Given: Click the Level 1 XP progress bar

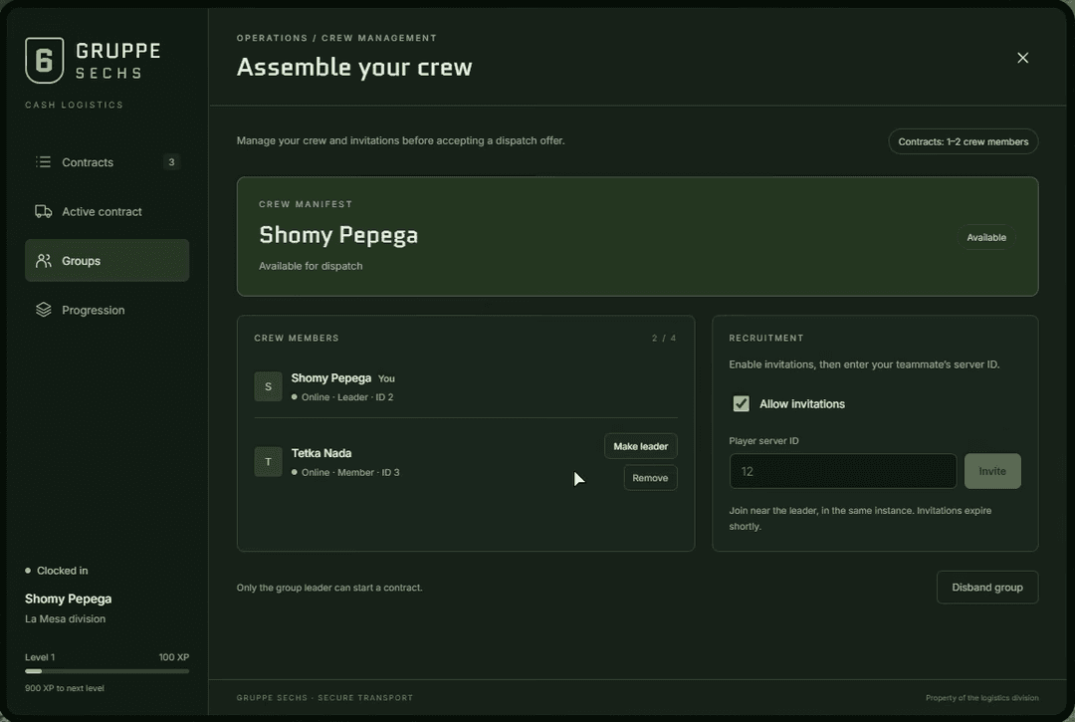Looking at the screenshot, I should [x=107, y=671].
